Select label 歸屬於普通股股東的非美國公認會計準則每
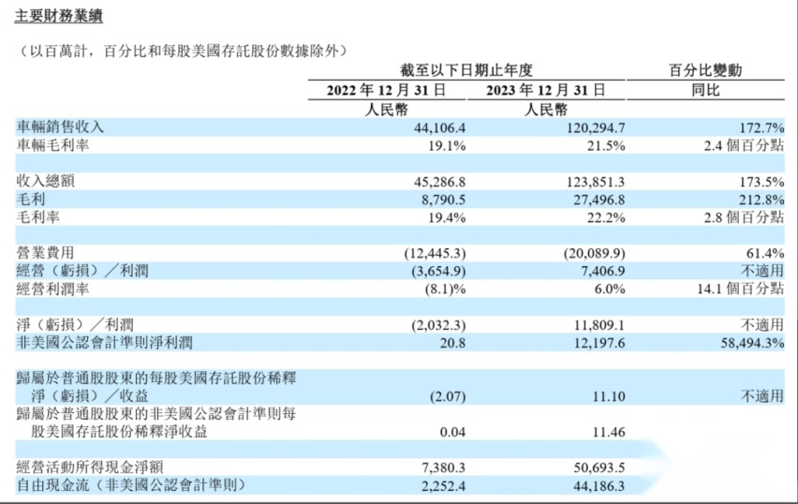This screenshot has height=504, width=798. tap(156, 414)
